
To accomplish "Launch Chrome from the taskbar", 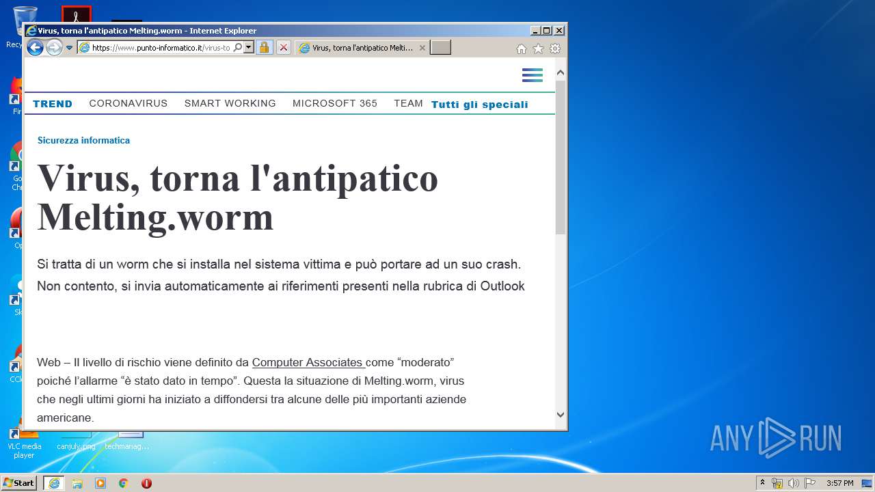I will pos(124,483).
